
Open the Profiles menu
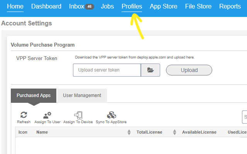(x=132, y=7)
